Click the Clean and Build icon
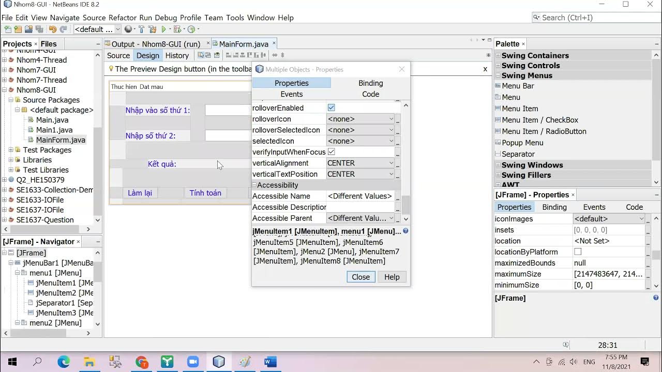The image size is (662, 372). (152, 29)
